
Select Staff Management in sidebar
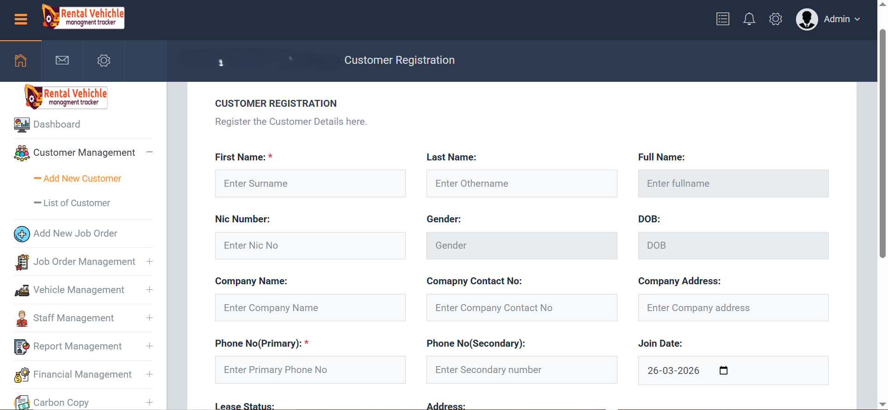click(73, 318)
